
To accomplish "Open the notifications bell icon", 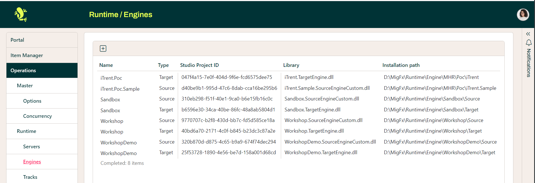I will pos(529,43).
